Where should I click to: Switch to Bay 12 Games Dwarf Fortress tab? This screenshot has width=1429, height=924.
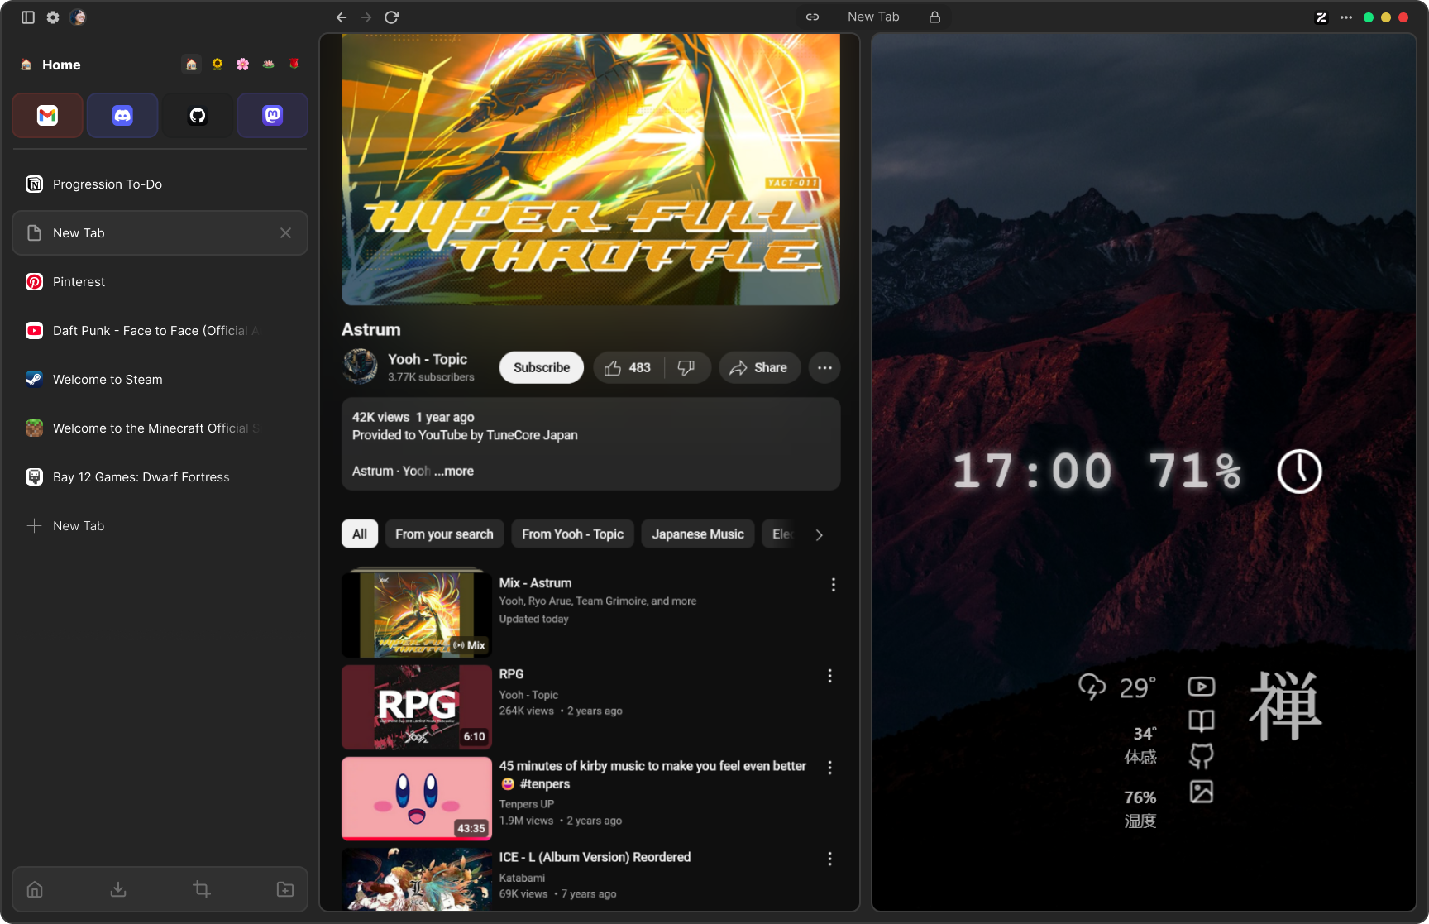(x=160, y=477)
